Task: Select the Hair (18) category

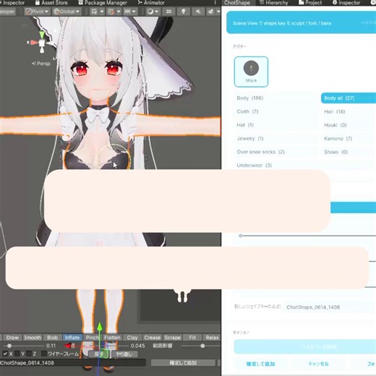Action: pos(349,111)
